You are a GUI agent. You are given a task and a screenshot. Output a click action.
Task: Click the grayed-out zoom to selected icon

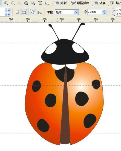(x=19, y=3)
